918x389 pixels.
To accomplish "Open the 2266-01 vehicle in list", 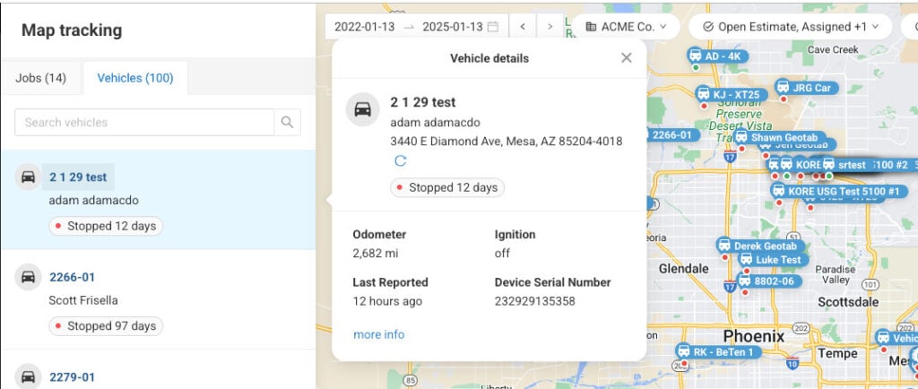I will (72, 277).
